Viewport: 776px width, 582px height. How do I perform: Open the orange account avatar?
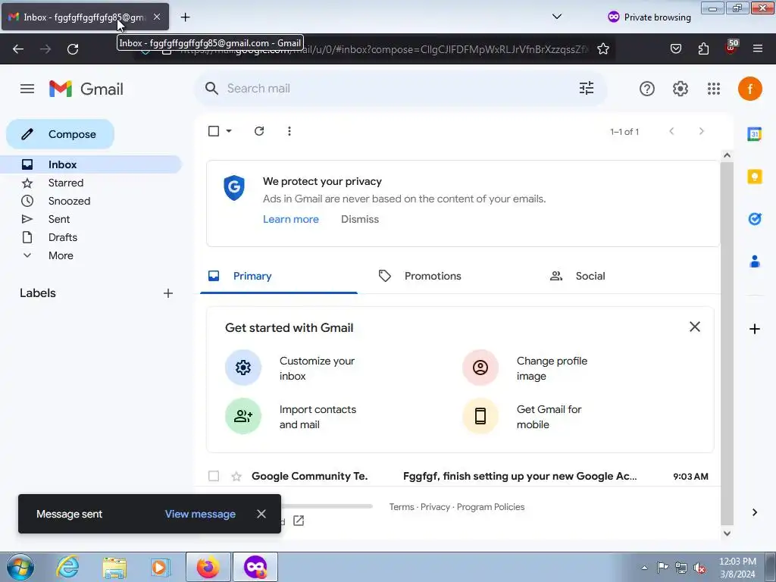coord(749,89)
